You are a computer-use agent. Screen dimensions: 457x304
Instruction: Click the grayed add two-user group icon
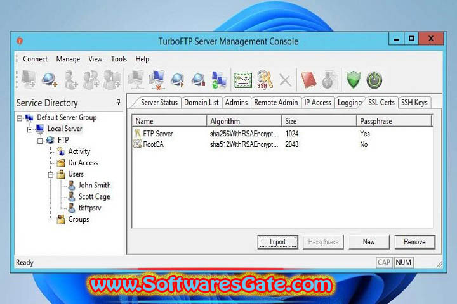pos(91,79)
